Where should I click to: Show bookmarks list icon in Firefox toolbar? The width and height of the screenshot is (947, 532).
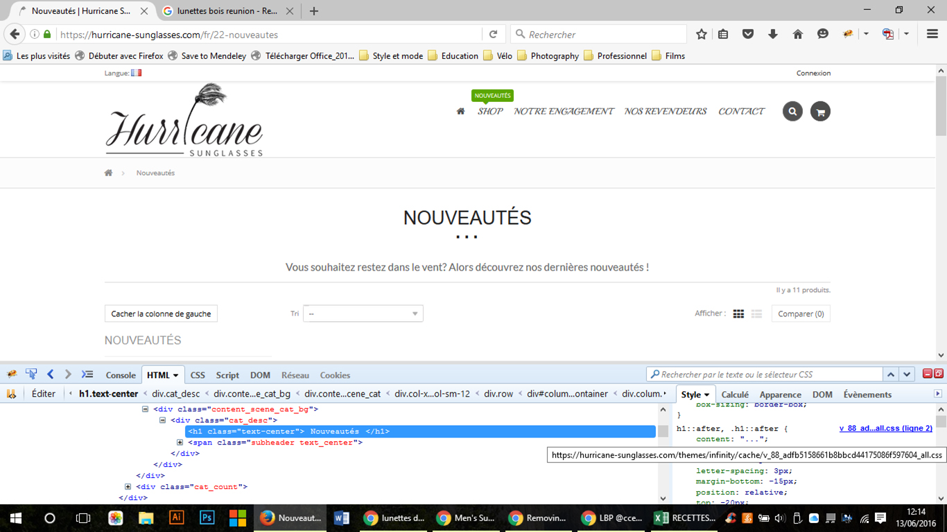[723, 34]
